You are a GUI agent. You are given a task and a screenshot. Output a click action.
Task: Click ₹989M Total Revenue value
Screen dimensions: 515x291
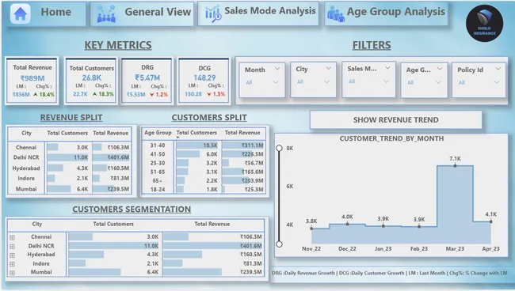tap(32, 78)
